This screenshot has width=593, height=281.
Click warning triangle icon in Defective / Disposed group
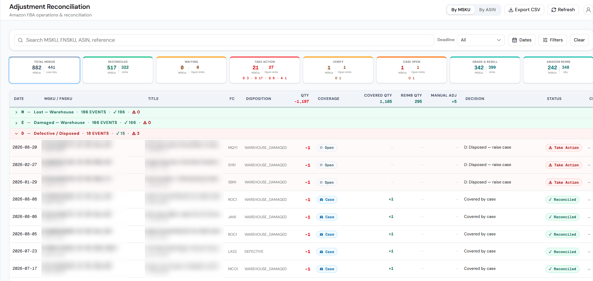[x=134, y=133]
